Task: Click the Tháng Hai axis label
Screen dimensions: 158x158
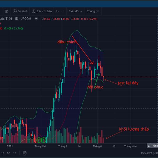Action: point(40,146)
